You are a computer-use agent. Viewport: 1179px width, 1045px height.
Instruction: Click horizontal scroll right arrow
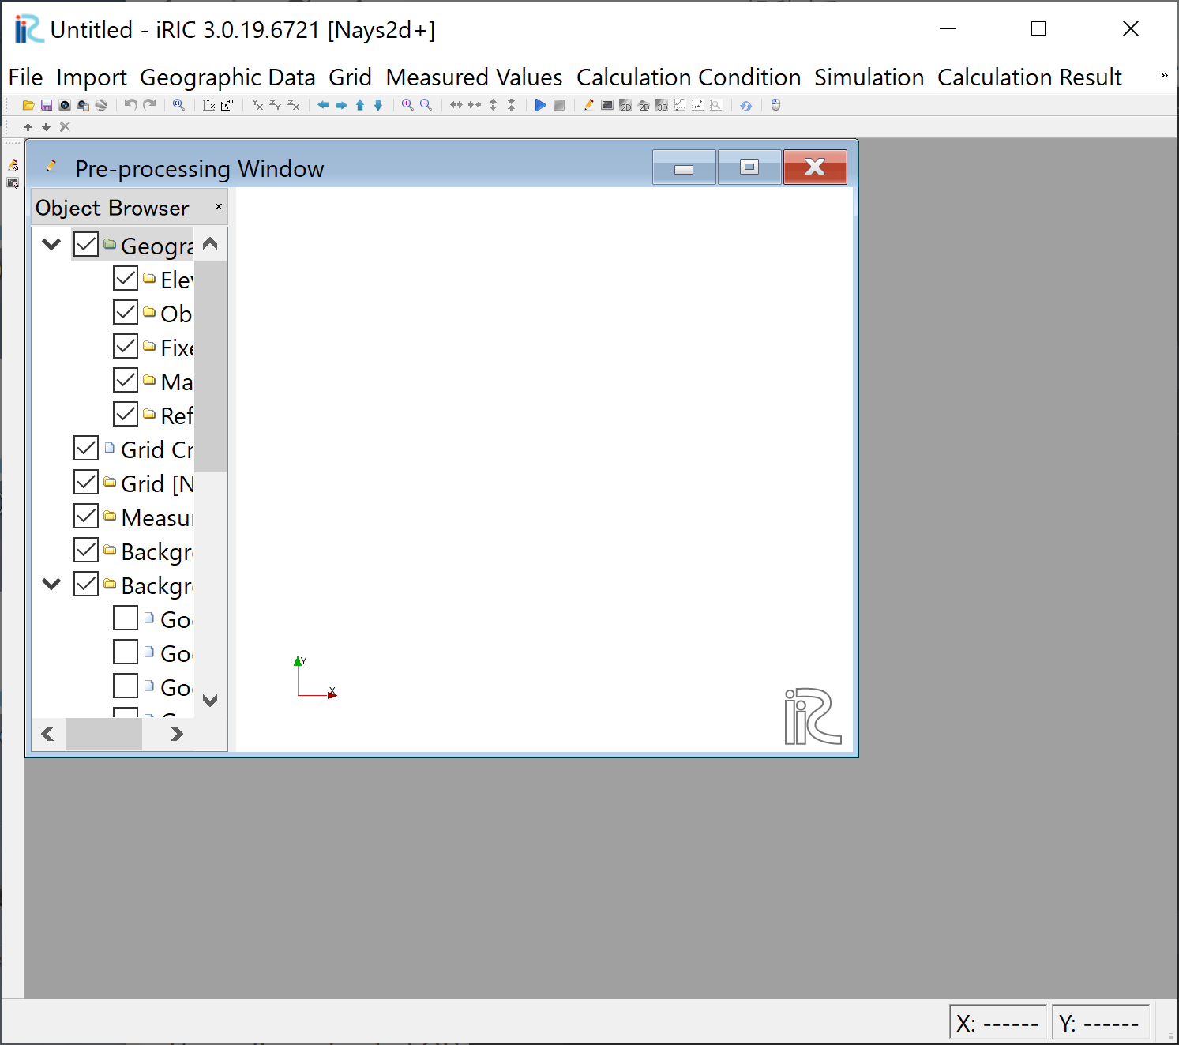point(177,734)
